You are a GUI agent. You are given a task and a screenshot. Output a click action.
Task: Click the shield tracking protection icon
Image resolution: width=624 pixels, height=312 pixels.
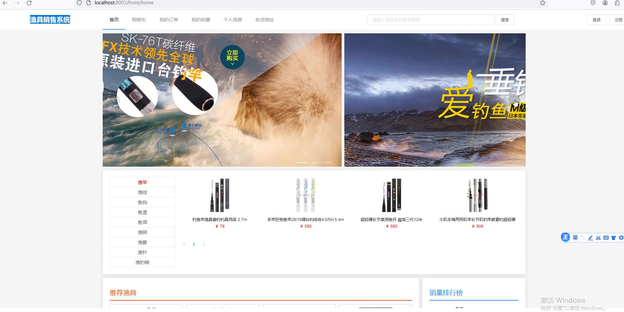(x=79, y=3)
